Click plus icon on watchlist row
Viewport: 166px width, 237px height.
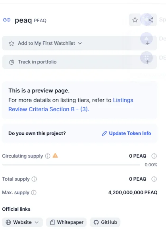pyautogui.click(x=148, y=43)
